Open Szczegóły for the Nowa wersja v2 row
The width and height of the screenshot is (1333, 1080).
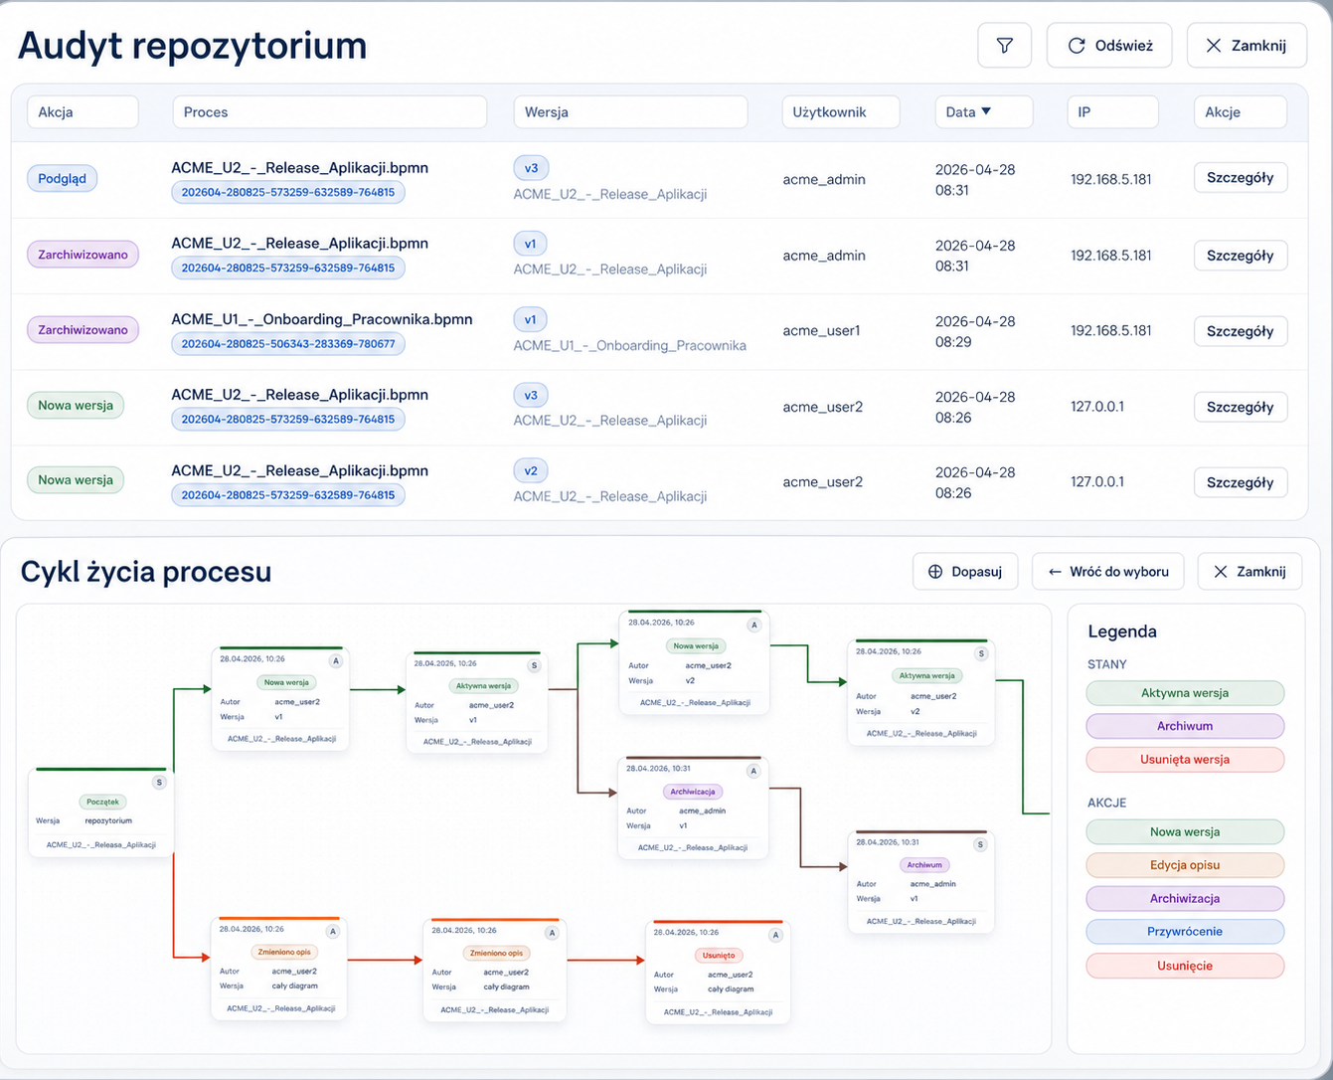pyautogui.click(x=1241, y=482)
